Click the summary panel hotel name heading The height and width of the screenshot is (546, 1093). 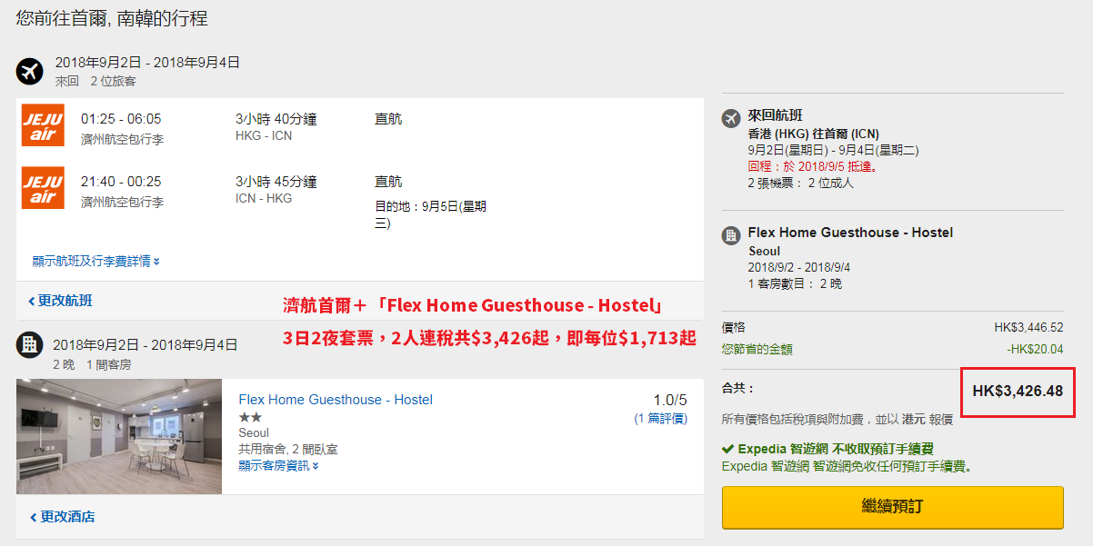point(850,233)
